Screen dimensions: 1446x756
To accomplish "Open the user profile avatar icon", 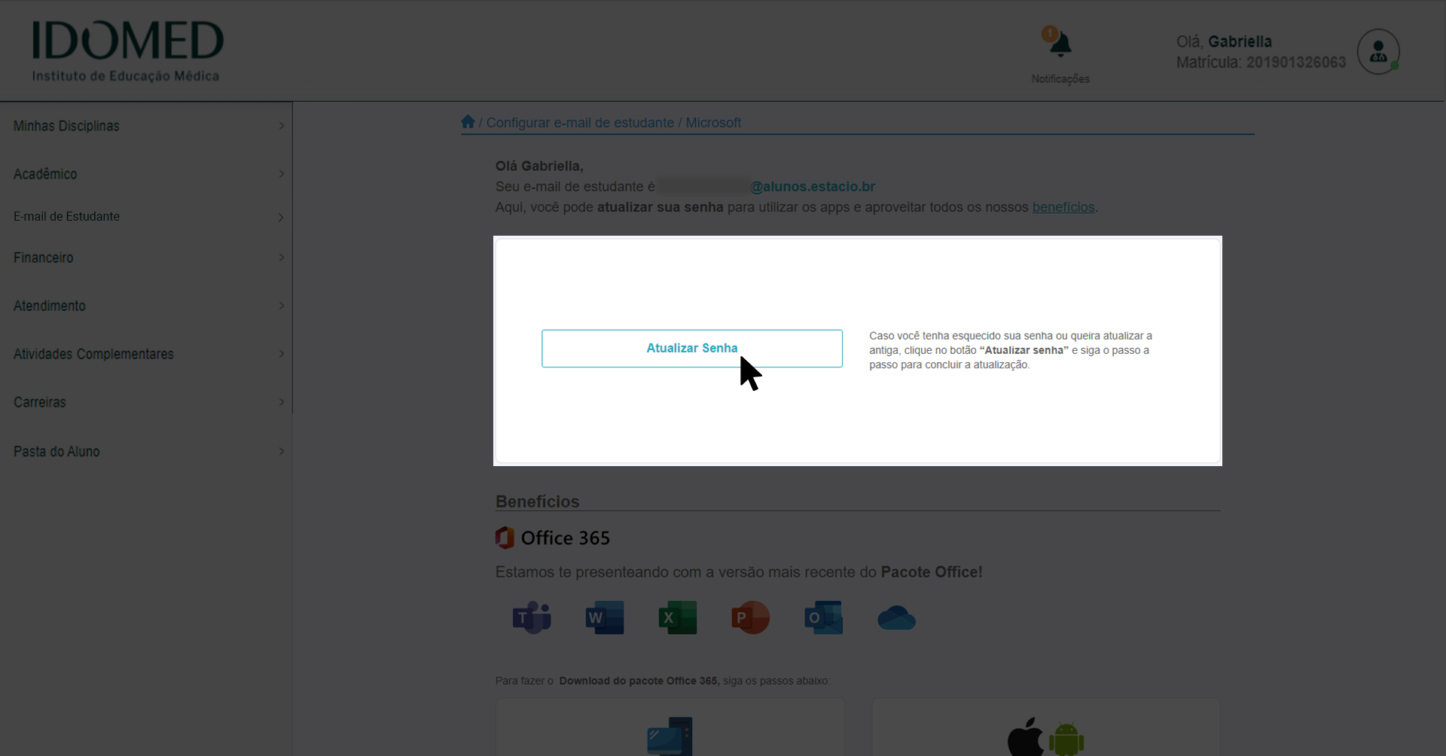I will pos(1378,51).
